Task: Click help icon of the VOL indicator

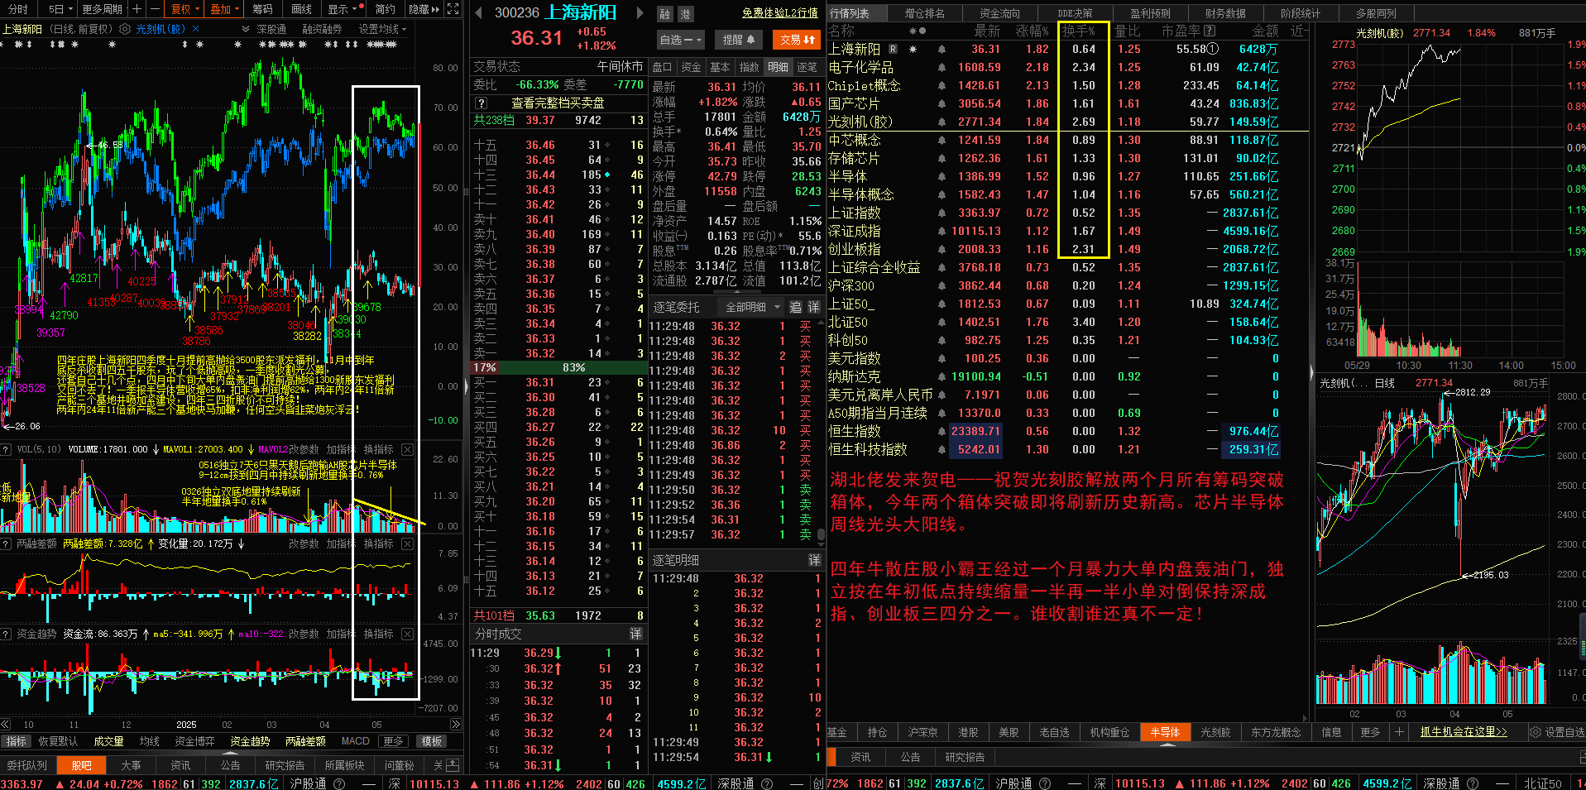Action: click(6, 449)
